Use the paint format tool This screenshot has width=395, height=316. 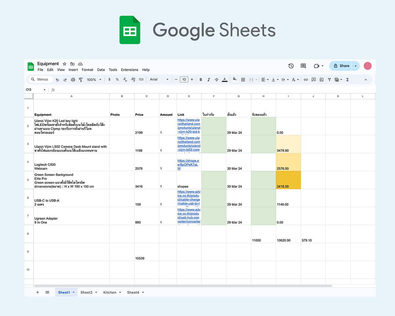pos(81,79)
